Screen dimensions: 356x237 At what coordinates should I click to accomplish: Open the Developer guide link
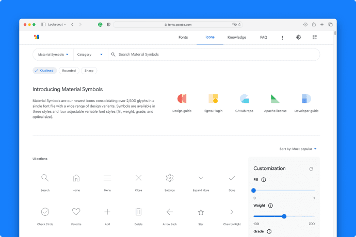click(306, 104)
